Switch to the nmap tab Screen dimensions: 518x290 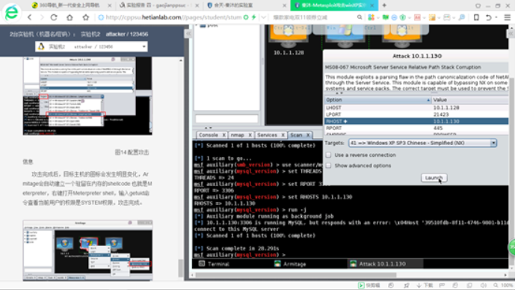(x=237, y=135)
